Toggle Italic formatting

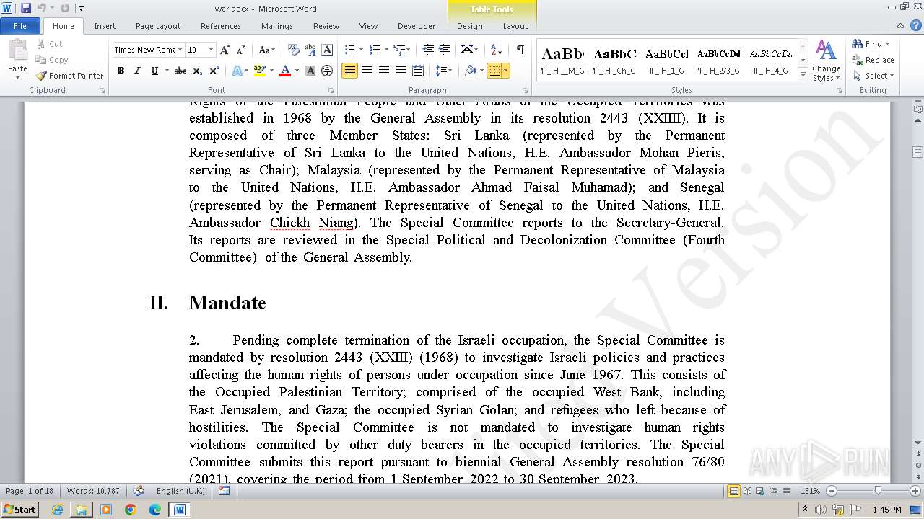click(x=137, y=71)
